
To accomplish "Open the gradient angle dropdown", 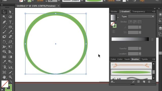I will pos(140,27).
